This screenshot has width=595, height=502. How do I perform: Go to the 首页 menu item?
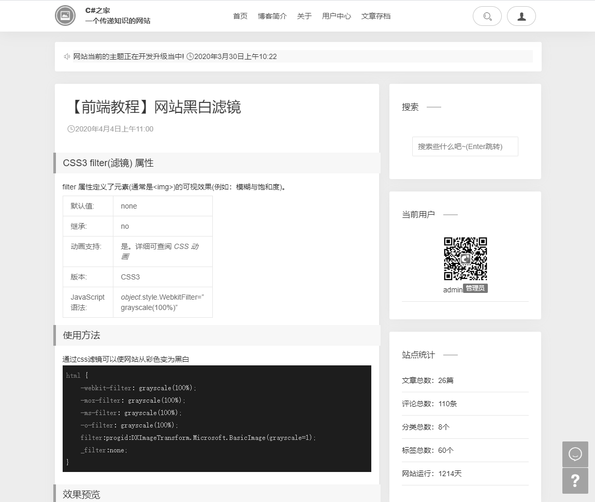240,16
